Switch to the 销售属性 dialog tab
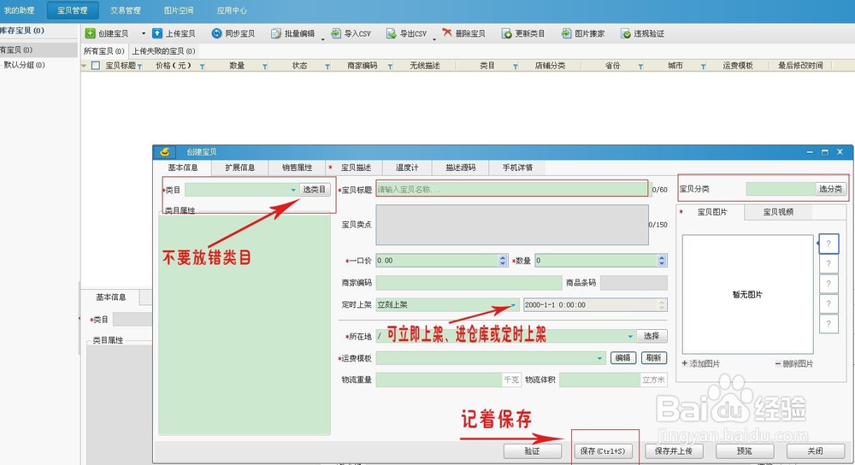Screen dimensions: 855x465 [x=298, y=168]
